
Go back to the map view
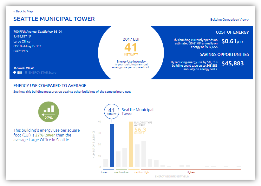tap(23, 11)
